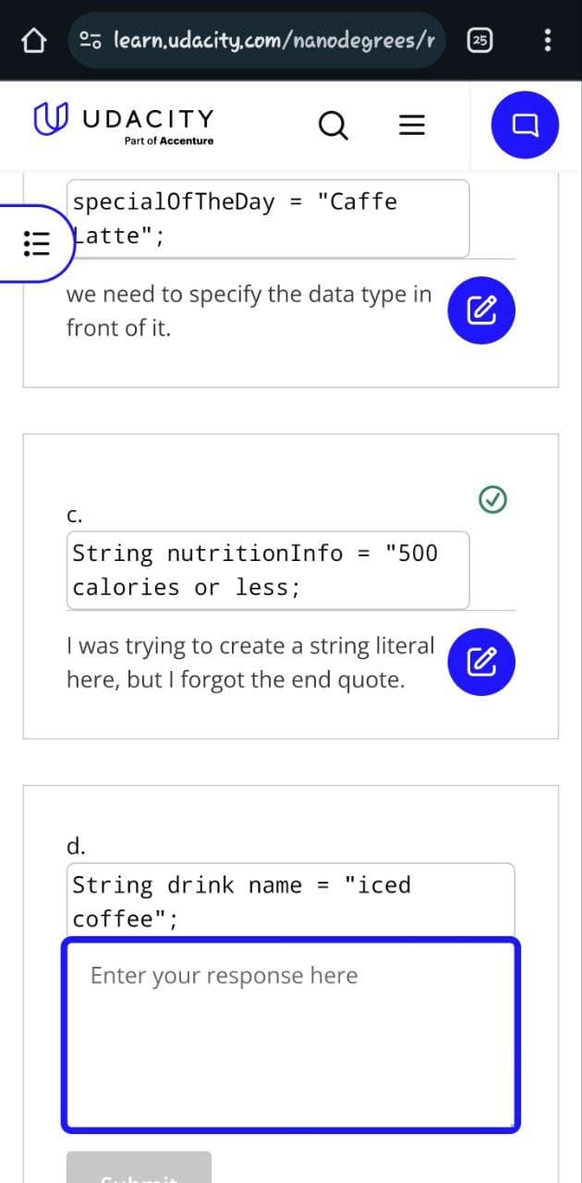Open the blue chat bubble button
Screen dimensions: 582x1183
526,124
